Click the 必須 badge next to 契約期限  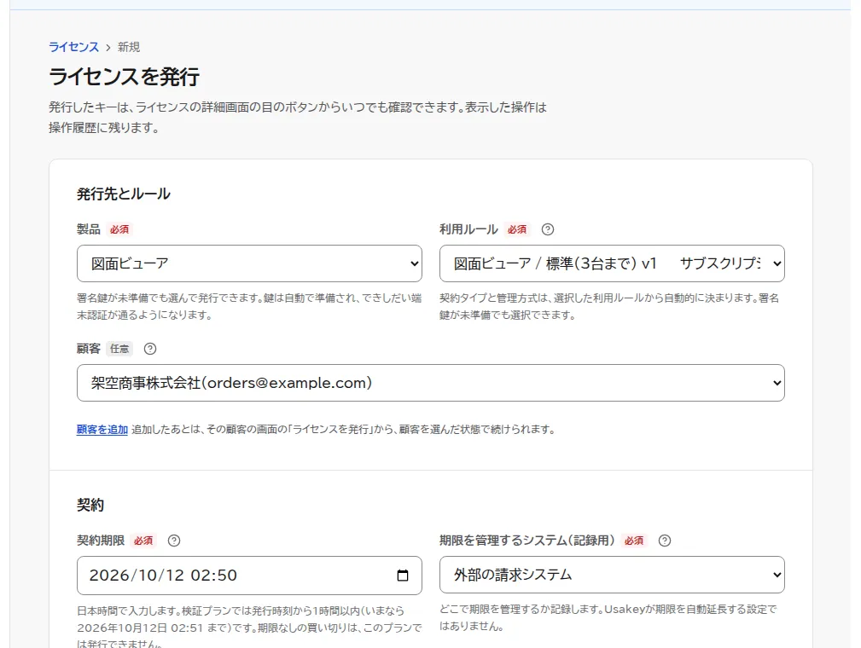(x=143, y=541)
